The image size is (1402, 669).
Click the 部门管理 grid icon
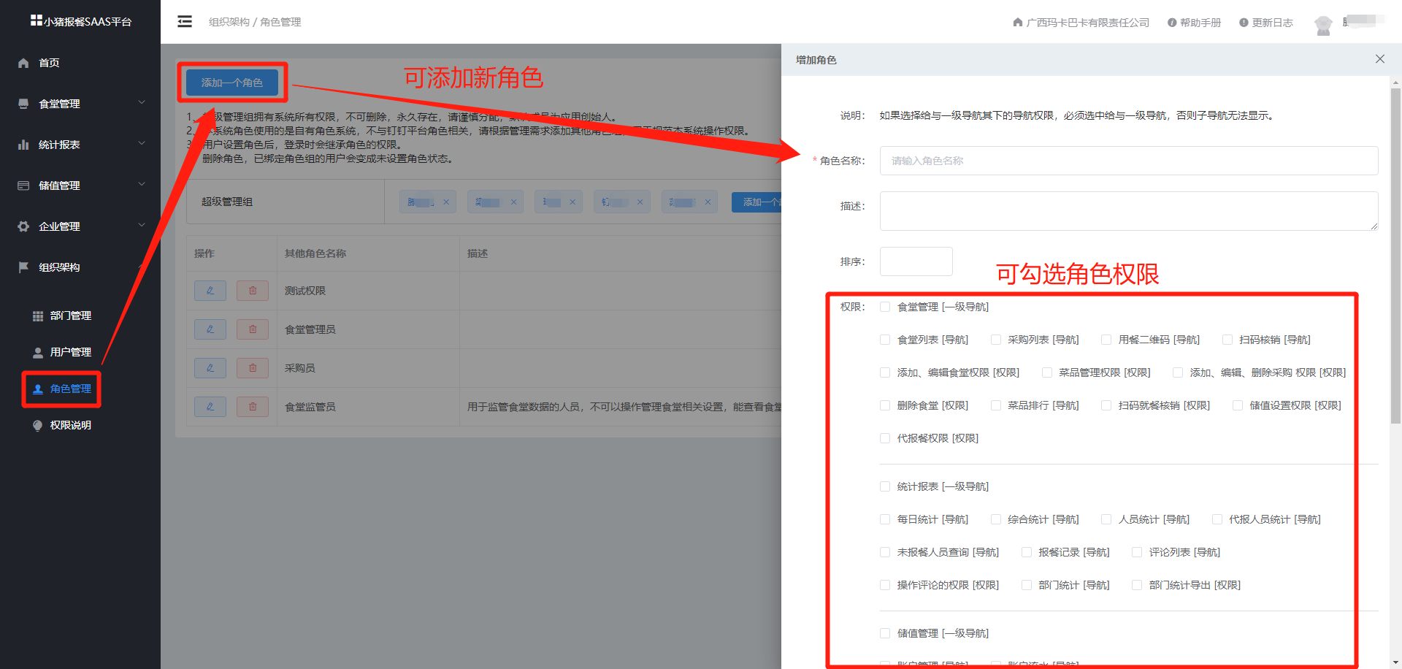(x=38, y=316)
